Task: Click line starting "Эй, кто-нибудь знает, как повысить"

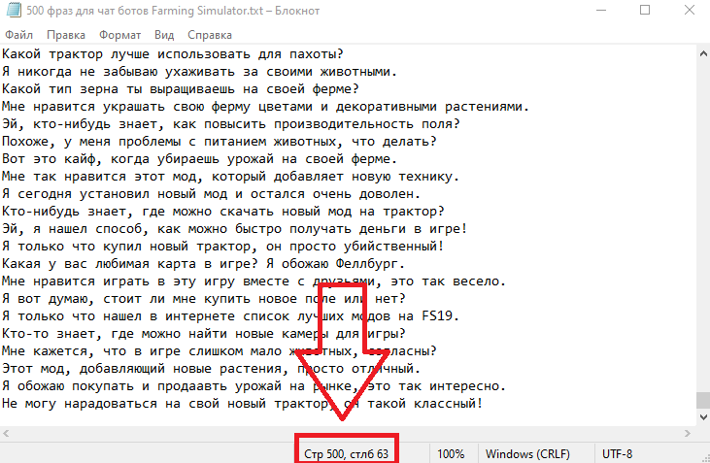Action: [230, 124]
